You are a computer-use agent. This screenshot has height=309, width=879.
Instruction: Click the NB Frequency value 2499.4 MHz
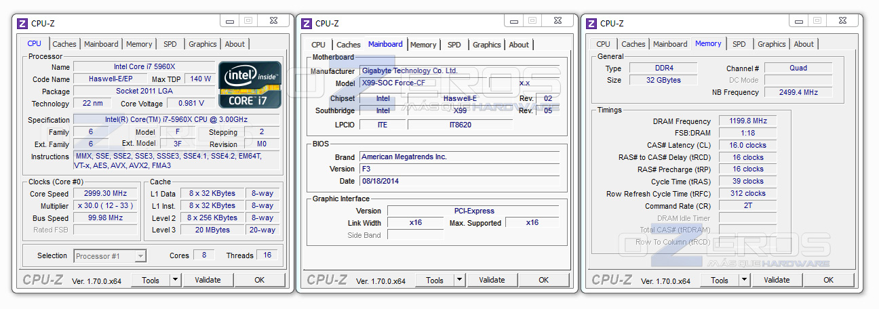coord(798,92)
